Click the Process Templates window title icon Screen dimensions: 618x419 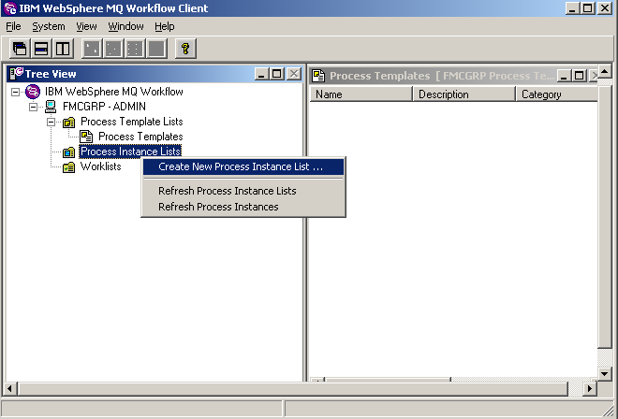point(318,76)
